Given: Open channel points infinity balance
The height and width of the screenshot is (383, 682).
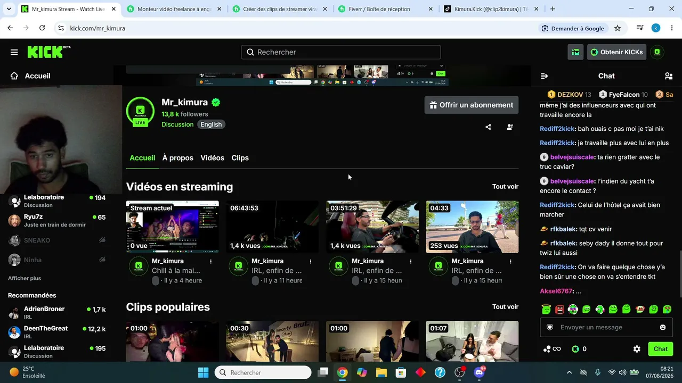Looking at the screenshot, I should point(552,349).
